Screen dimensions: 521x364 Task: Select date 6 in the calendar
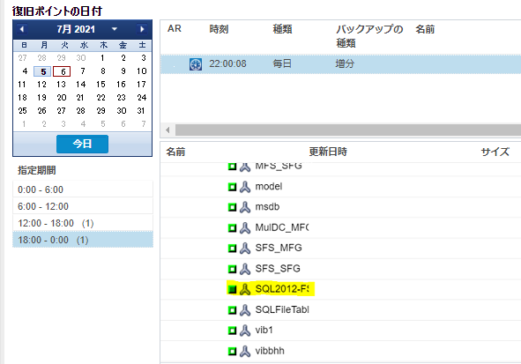62,71
